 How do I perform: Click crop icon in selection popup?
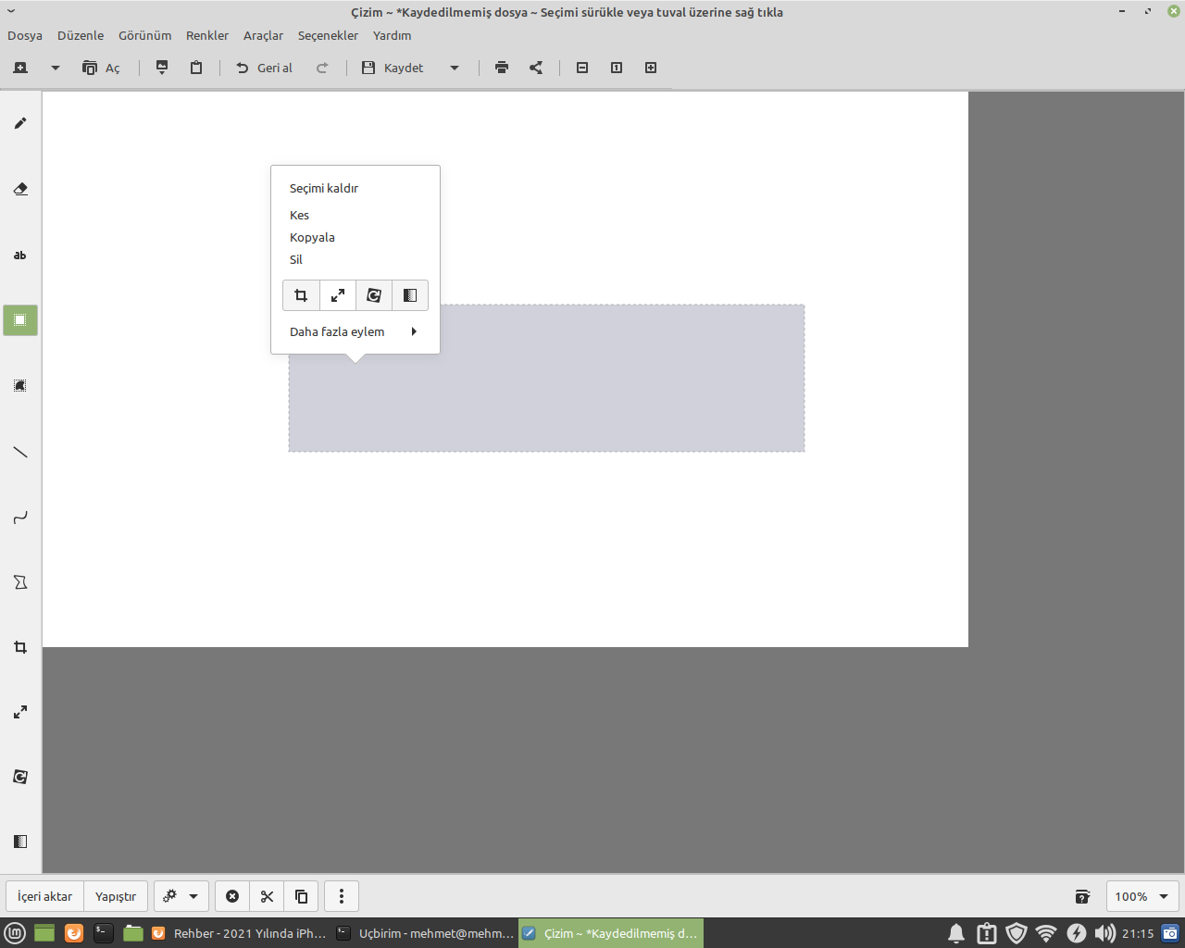301,295
